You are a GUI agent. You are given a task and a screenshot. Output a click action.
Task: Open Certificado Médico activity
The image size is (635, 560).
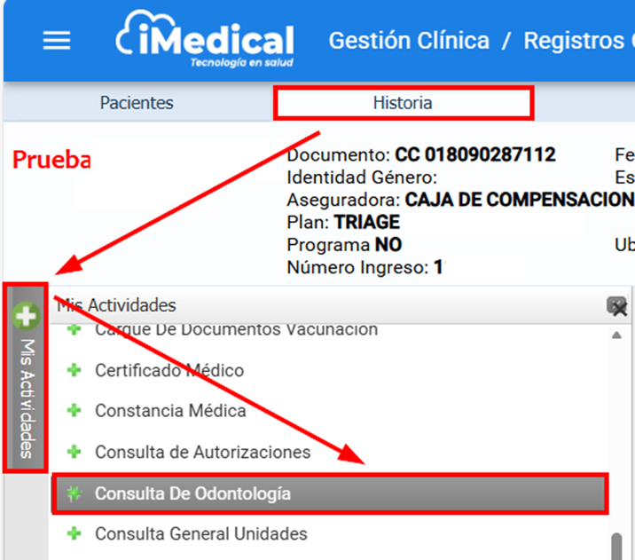point(169,370)
